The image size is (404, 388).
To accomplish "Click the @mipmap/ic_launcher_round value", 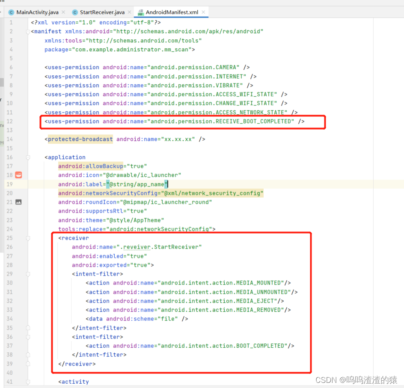I will pyautogui.click(x=166, y=202).
